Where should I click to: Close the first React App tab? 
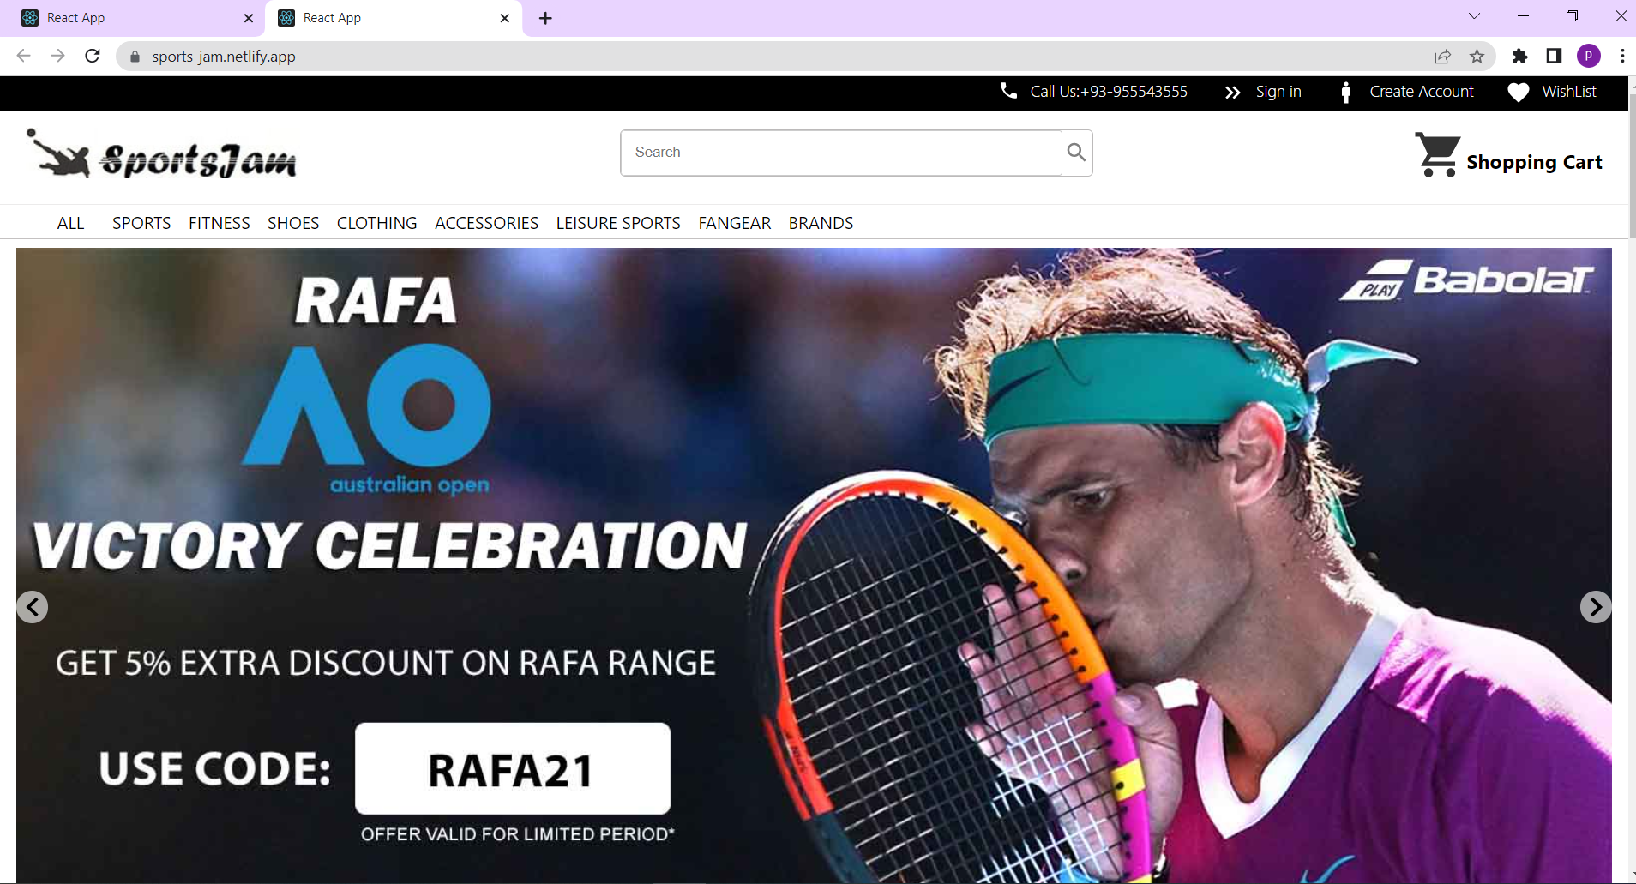[249, 18]
